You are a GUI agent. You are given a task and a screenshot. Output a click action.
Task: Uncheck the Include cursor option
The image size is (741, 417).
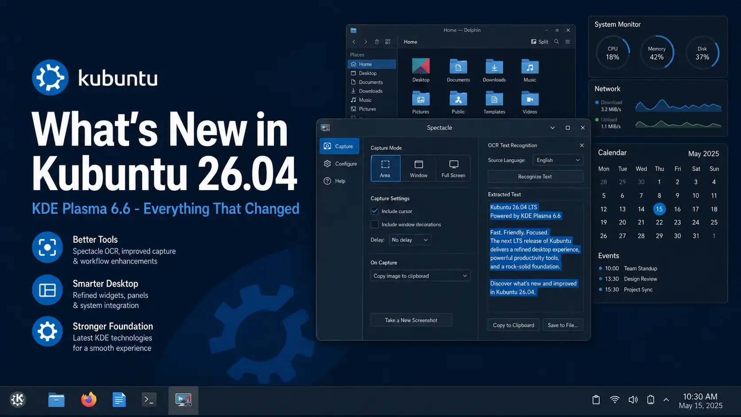(374, 211)
